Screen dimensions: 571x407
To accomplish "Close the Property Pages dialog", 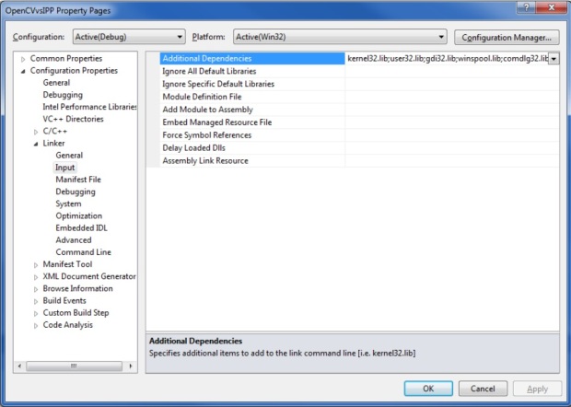I will point(552,7).
